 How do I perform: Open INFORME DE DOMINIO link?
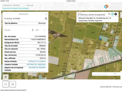[x=37, y=67]
